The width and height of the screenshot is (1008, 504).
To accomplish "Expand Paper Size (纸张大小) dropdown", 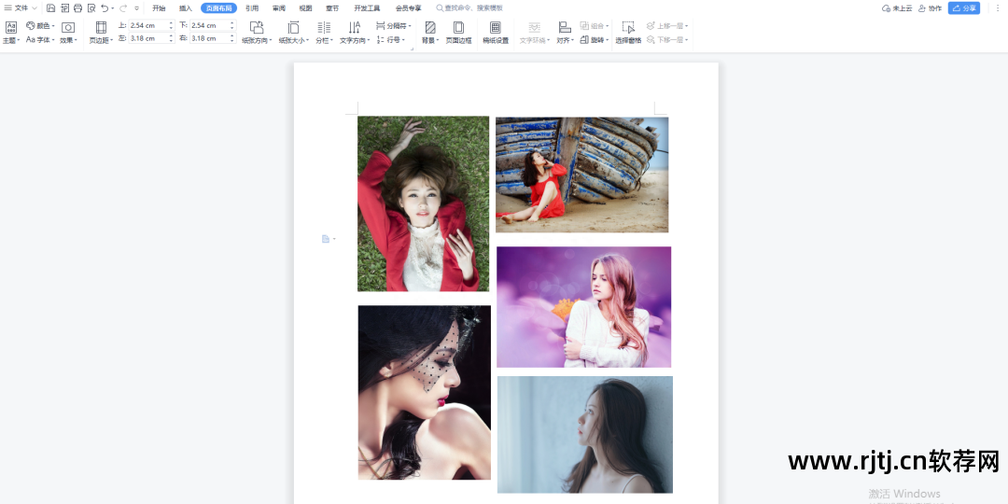I will 294,33.
